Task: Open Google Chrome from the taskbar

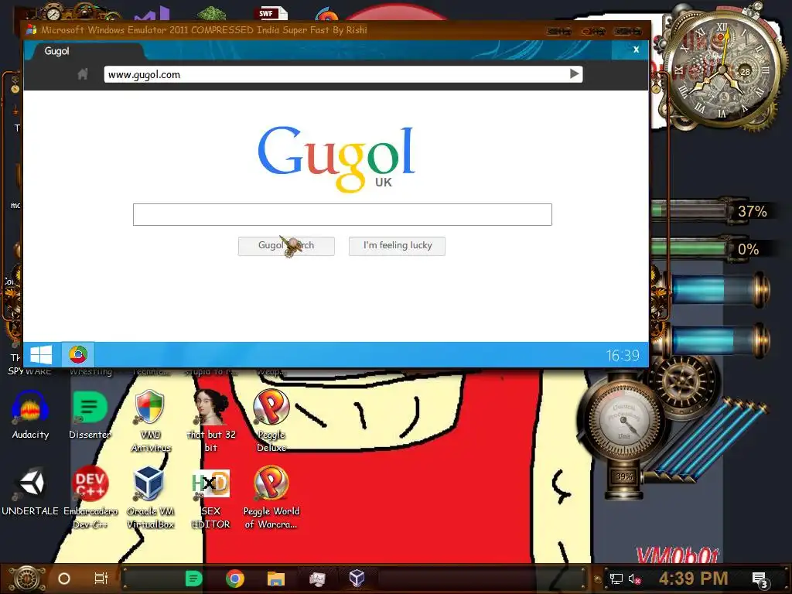Action: coord(235,579)
